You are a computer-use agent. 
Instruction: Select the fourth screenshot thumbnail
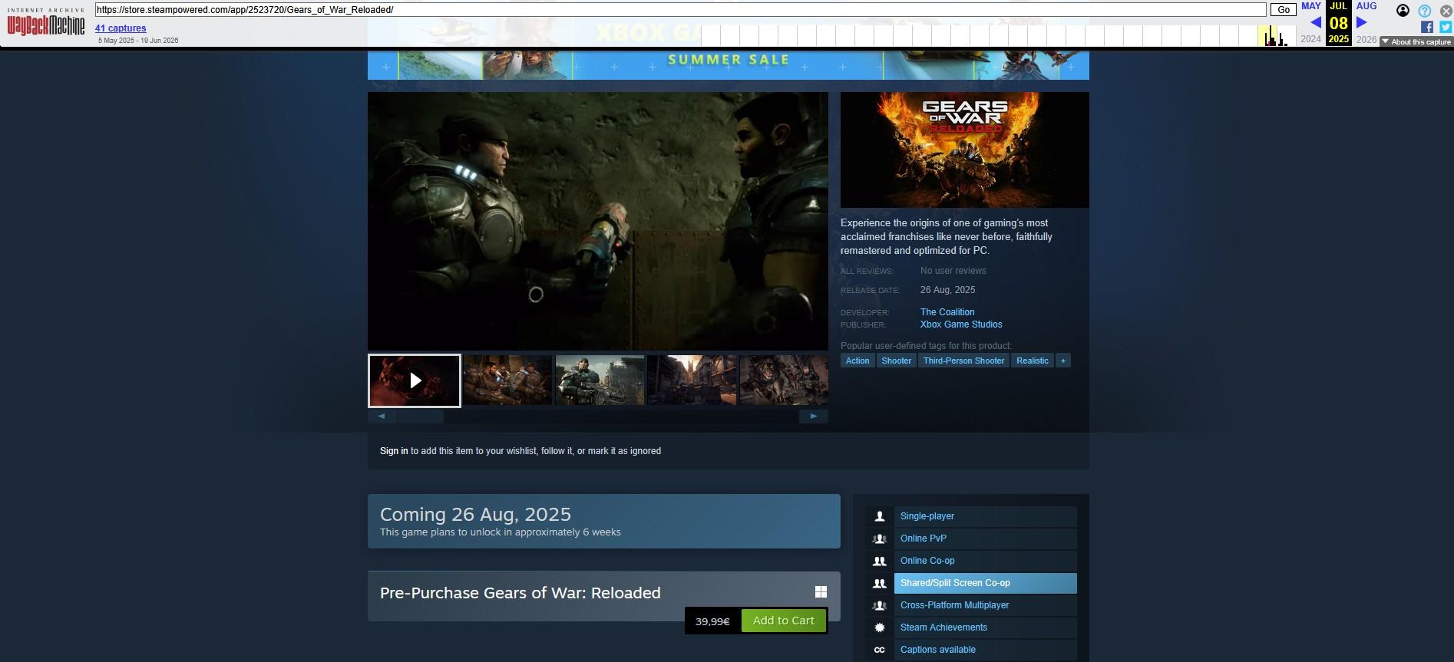click(x=692, y=380)
